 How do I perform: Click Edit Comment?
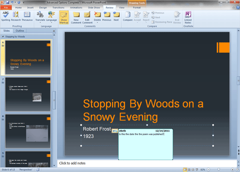pyautogui.click(x=87, y=18)
